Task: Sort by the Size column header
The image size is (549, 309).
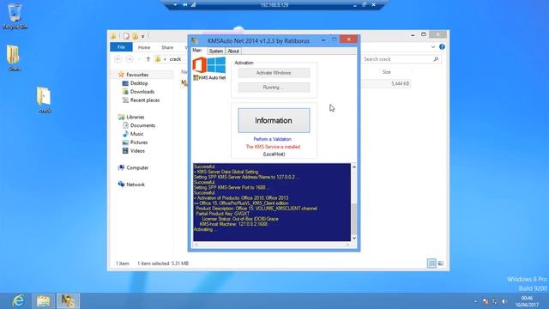Action: [387, 72]
